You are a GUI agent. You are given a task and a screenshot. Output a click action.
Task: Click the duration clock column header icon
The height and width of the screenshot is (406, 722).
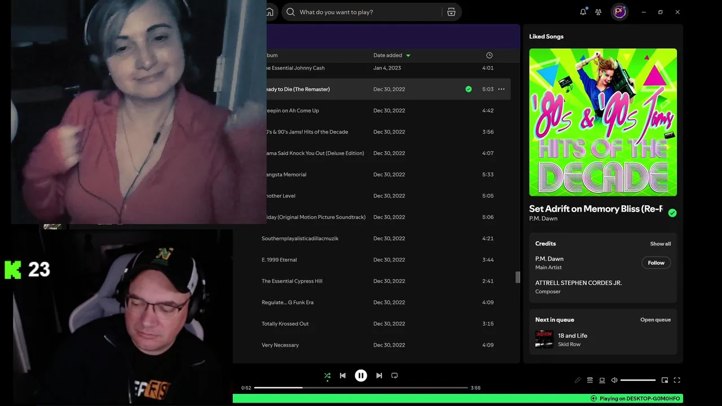(489, 55)
